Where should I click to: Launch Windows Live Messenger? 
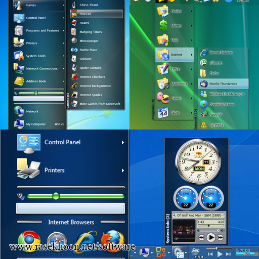click(223, 94)
